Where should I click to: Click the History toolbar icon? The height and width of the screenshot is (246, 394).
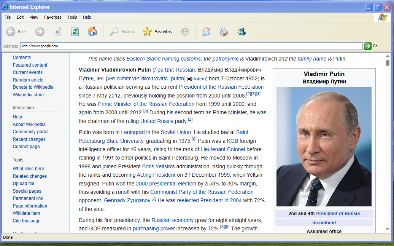(185, 32)
